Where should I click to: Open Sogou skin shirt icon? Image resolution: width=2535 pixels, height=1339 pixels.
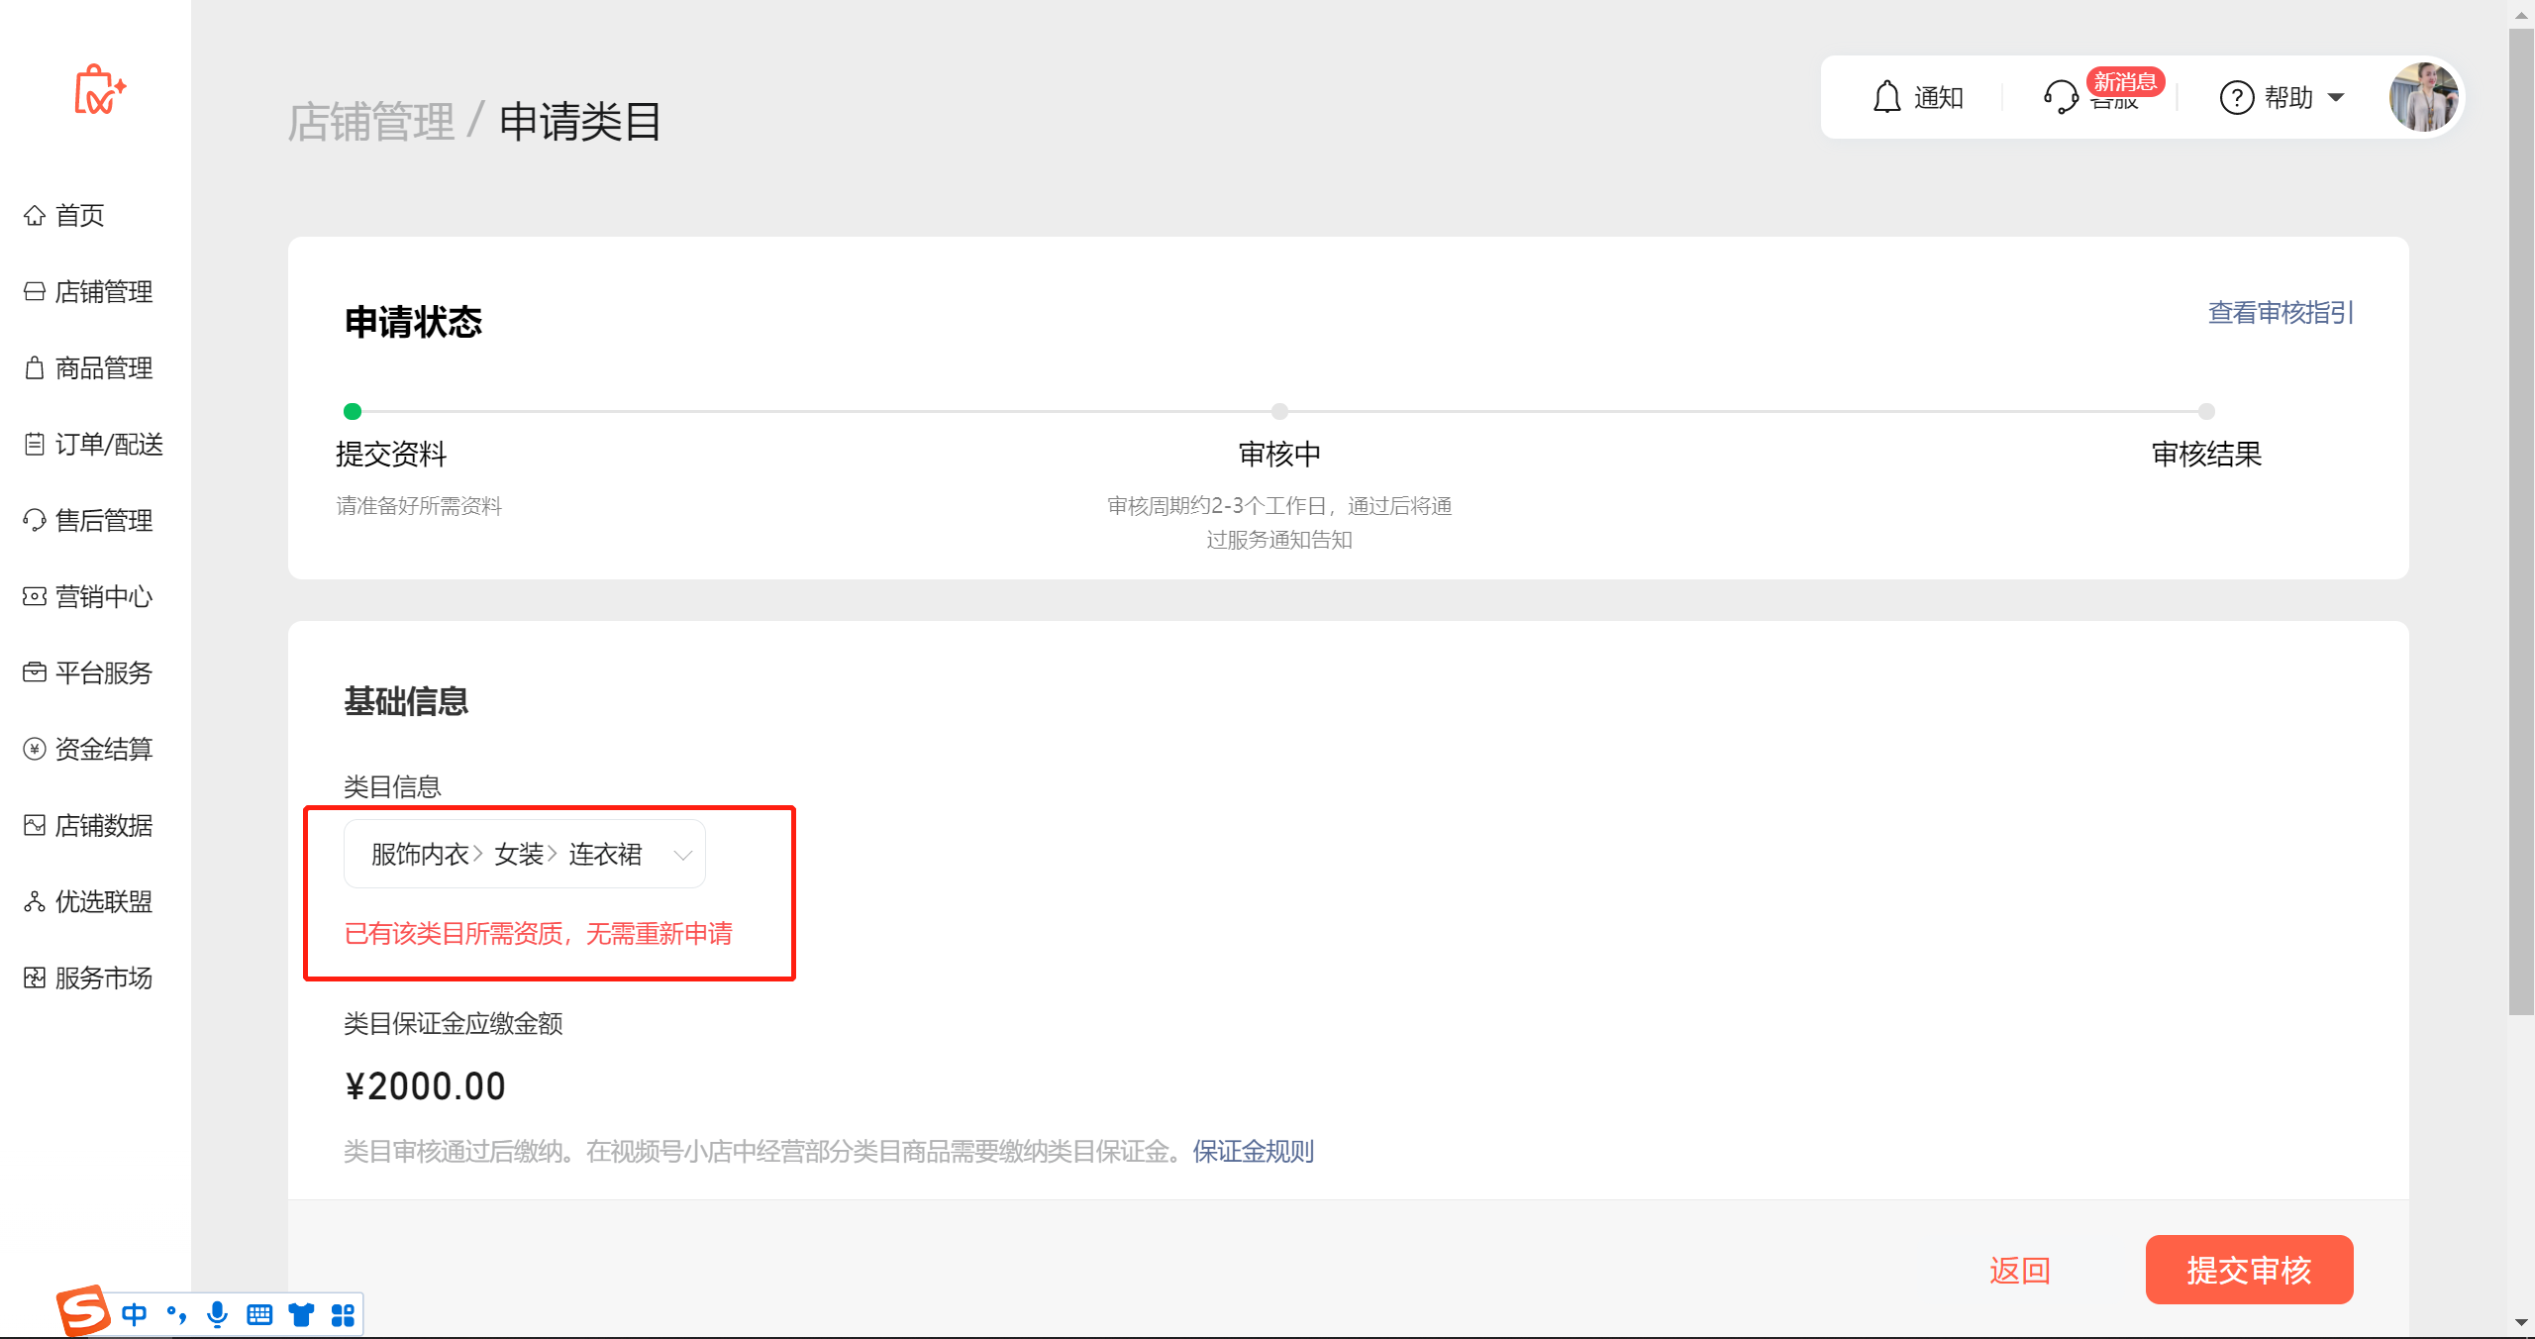(301, 1314)
